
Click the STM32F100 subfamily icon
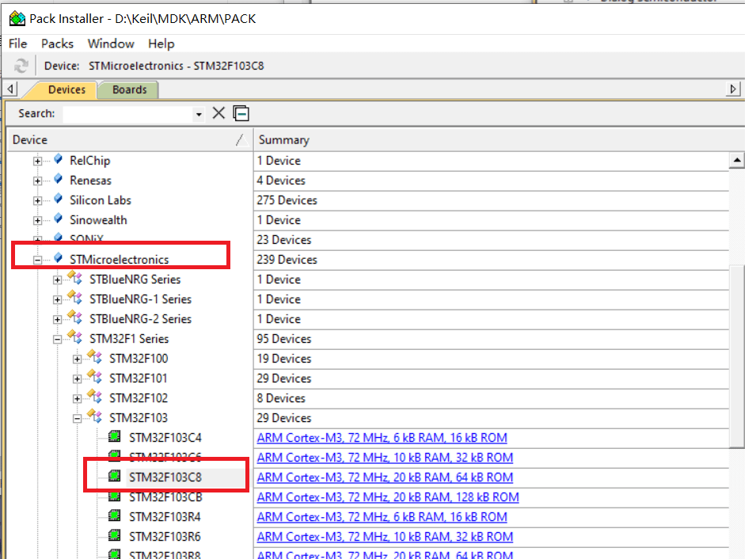94,357
